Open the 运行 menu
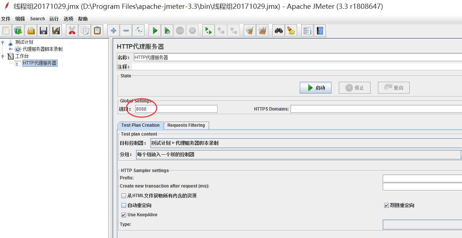The height and width of the screenshot is (238, 462). tap(54, 19)
